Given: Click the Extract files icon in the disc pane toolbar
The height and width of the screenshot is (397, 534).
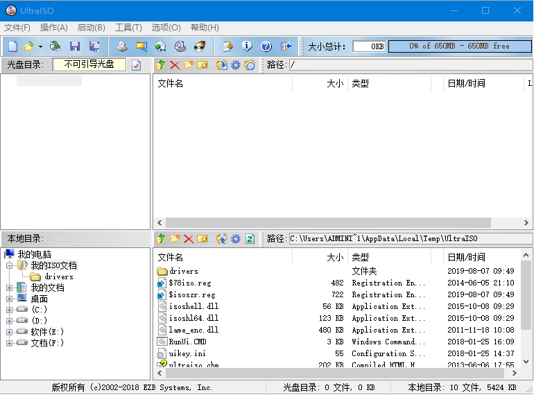Looking at the screenshot, I should (x=222, y=64).
